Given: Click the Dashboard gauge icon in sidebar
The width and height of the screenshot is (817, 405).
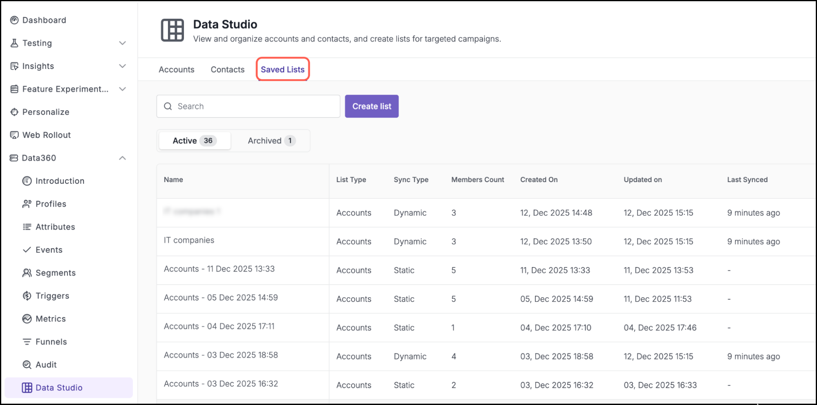Looking at the screenshot, I should 14,20.
